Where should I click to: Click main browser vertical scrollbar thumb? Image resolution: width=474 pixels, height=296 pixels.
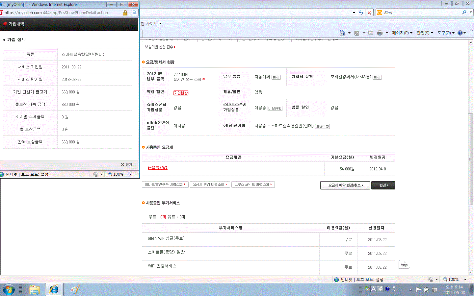471,159
